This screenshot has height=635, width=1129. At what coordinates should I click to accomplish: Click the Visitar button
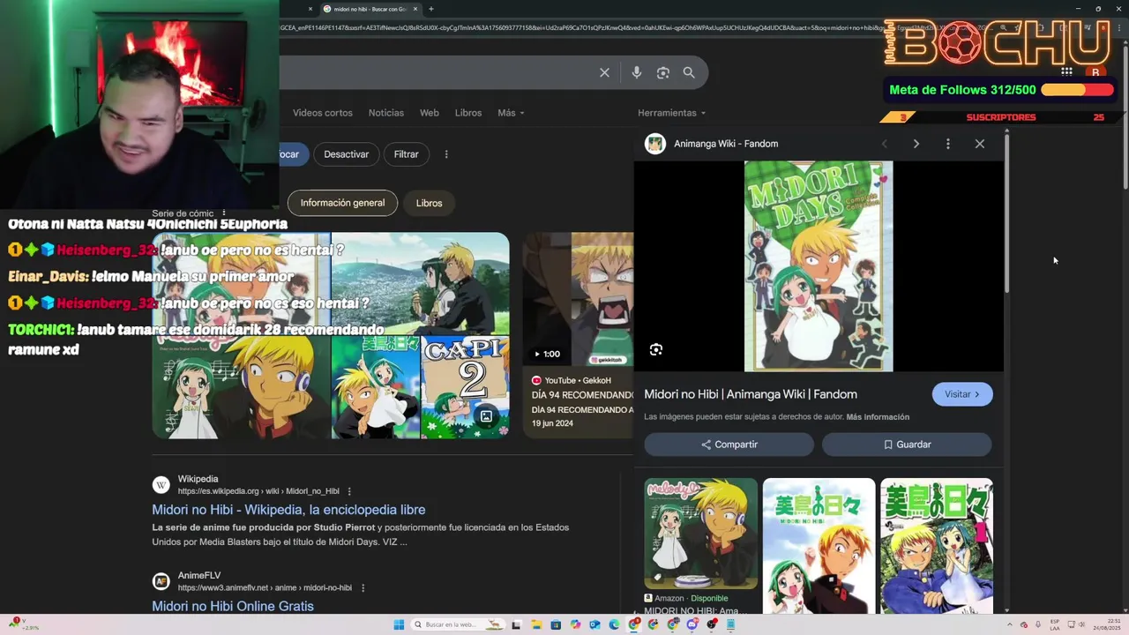[x=962, y=394]
